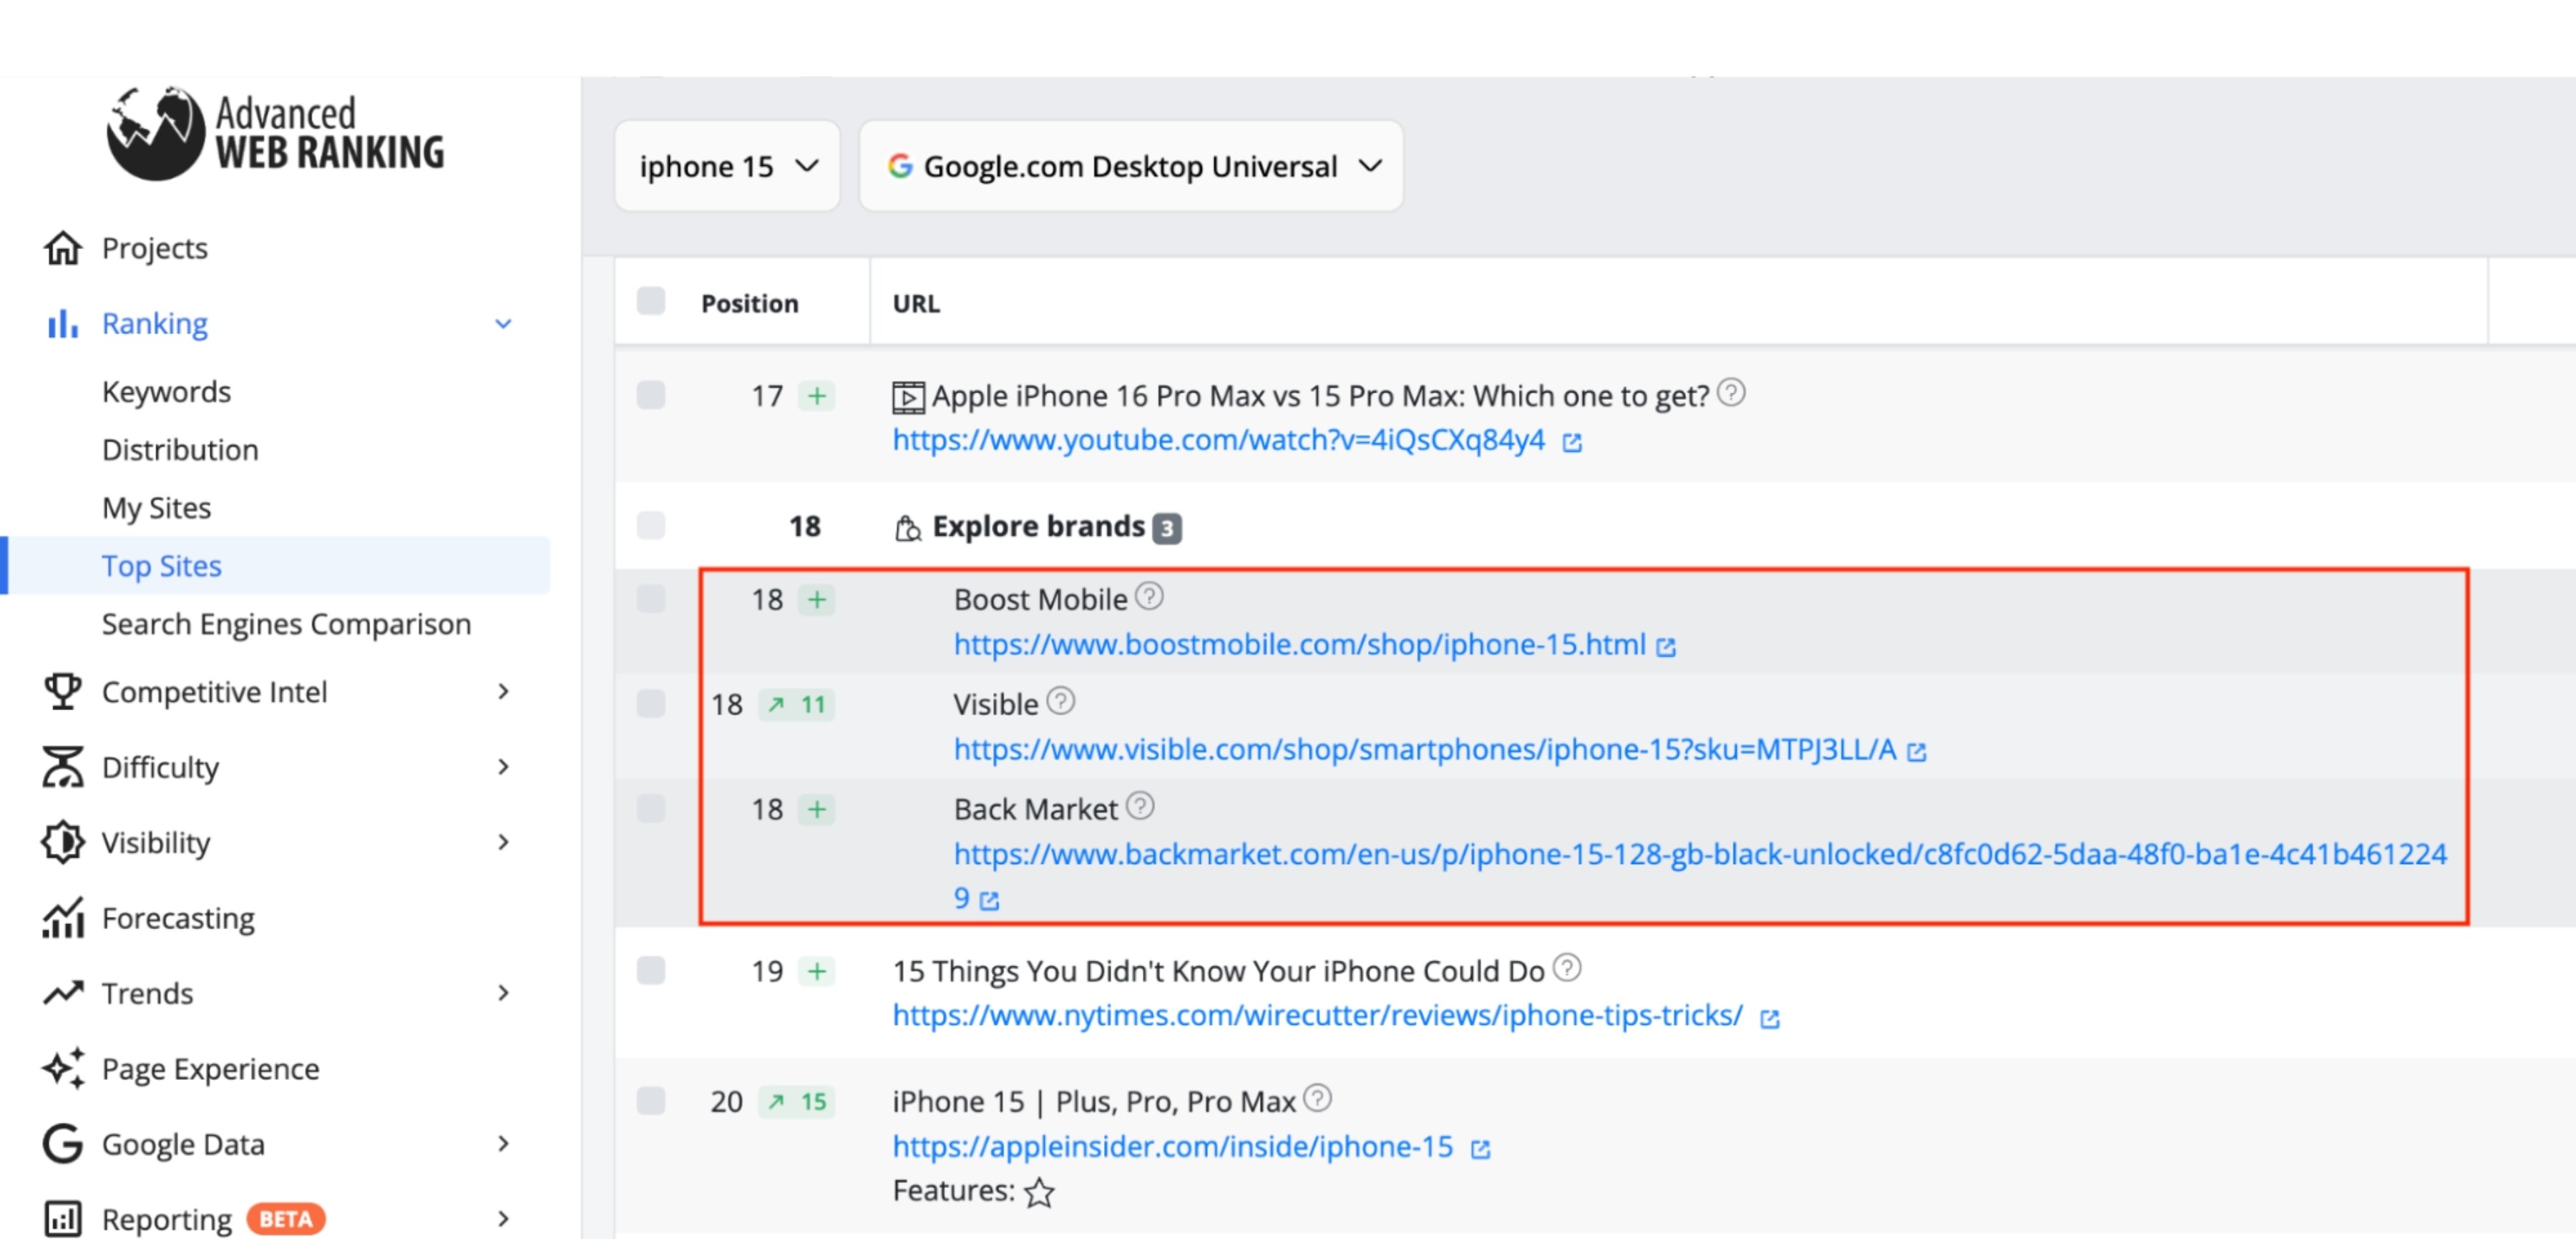Select the Forecasting chart icon
The width and height of the screenshot is (2576, 1251).
tap(63, 918)
